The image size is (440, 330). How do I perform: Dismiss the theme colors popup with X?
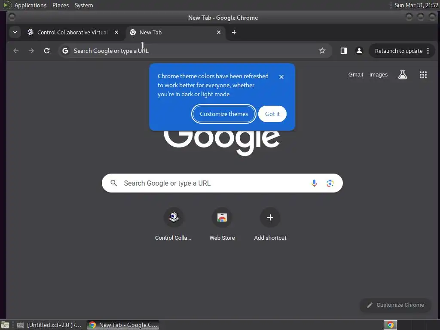[x=281, y=77]
